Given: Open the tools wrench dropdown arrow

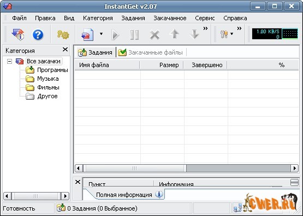Looking at the screenshot, I should click(x=231, y=34).
